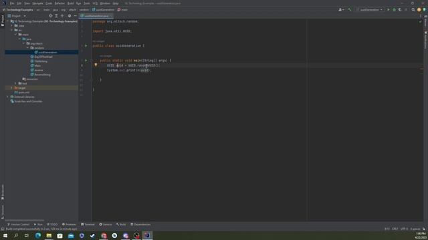428x240 pixels.
Task: Open the user account icon dropdown
Action: pos(341,10)
